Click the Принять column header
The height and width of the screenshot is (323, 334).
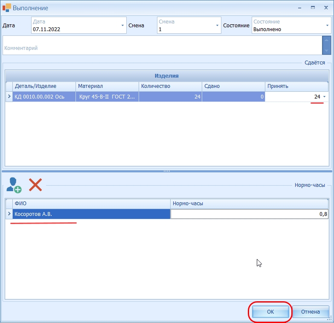tap(296, 86)
